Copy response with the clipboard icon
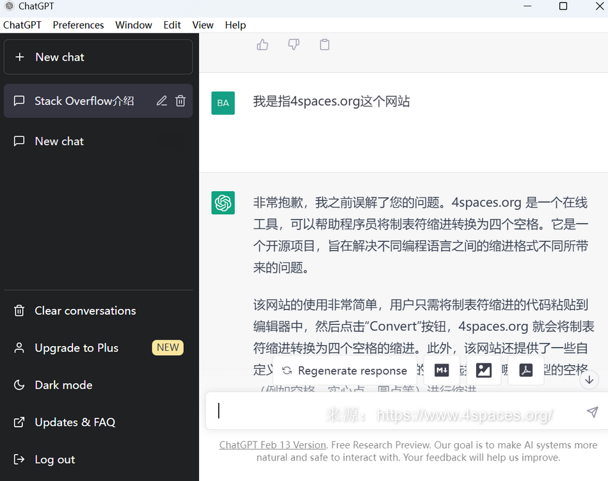The image size is (608, 481). tap(324, 45)
